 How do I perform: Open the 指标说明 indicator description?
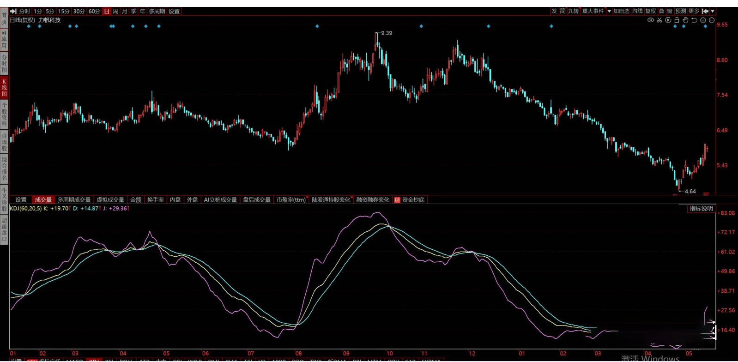pos(701,209)
